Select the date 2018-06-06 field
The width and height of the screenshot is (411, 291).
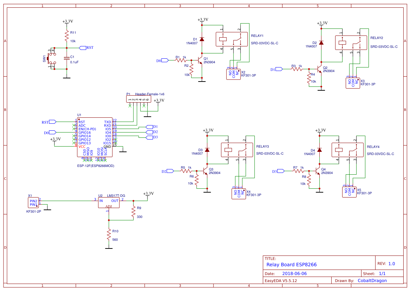pyautogui.click(x=294, y=273)
